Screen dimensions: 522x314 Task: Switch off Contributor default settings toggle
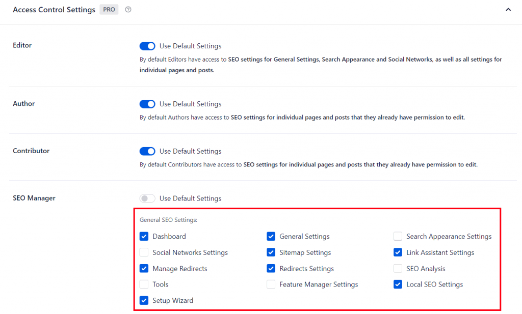[147, 151]
